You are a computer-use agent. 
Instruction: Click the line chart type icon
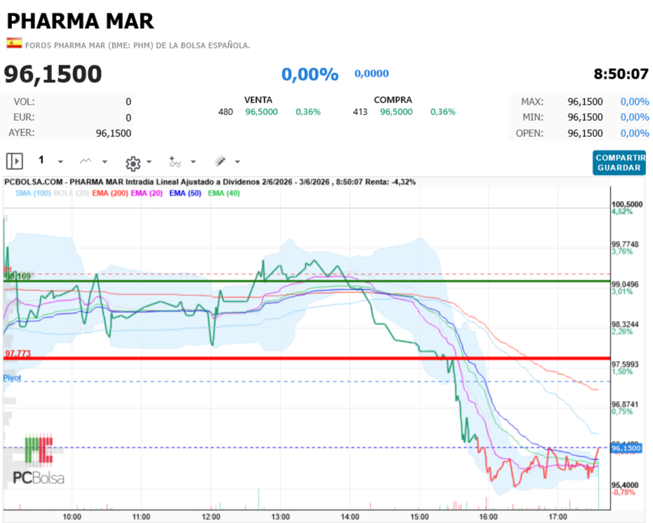point(86,161)
